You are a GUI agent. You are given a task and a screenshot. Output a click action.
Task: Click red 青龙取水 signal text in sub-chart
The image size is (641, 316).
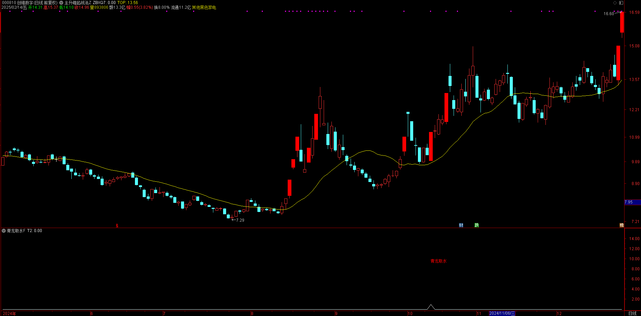pyautogui.click(x=438, y=261)
